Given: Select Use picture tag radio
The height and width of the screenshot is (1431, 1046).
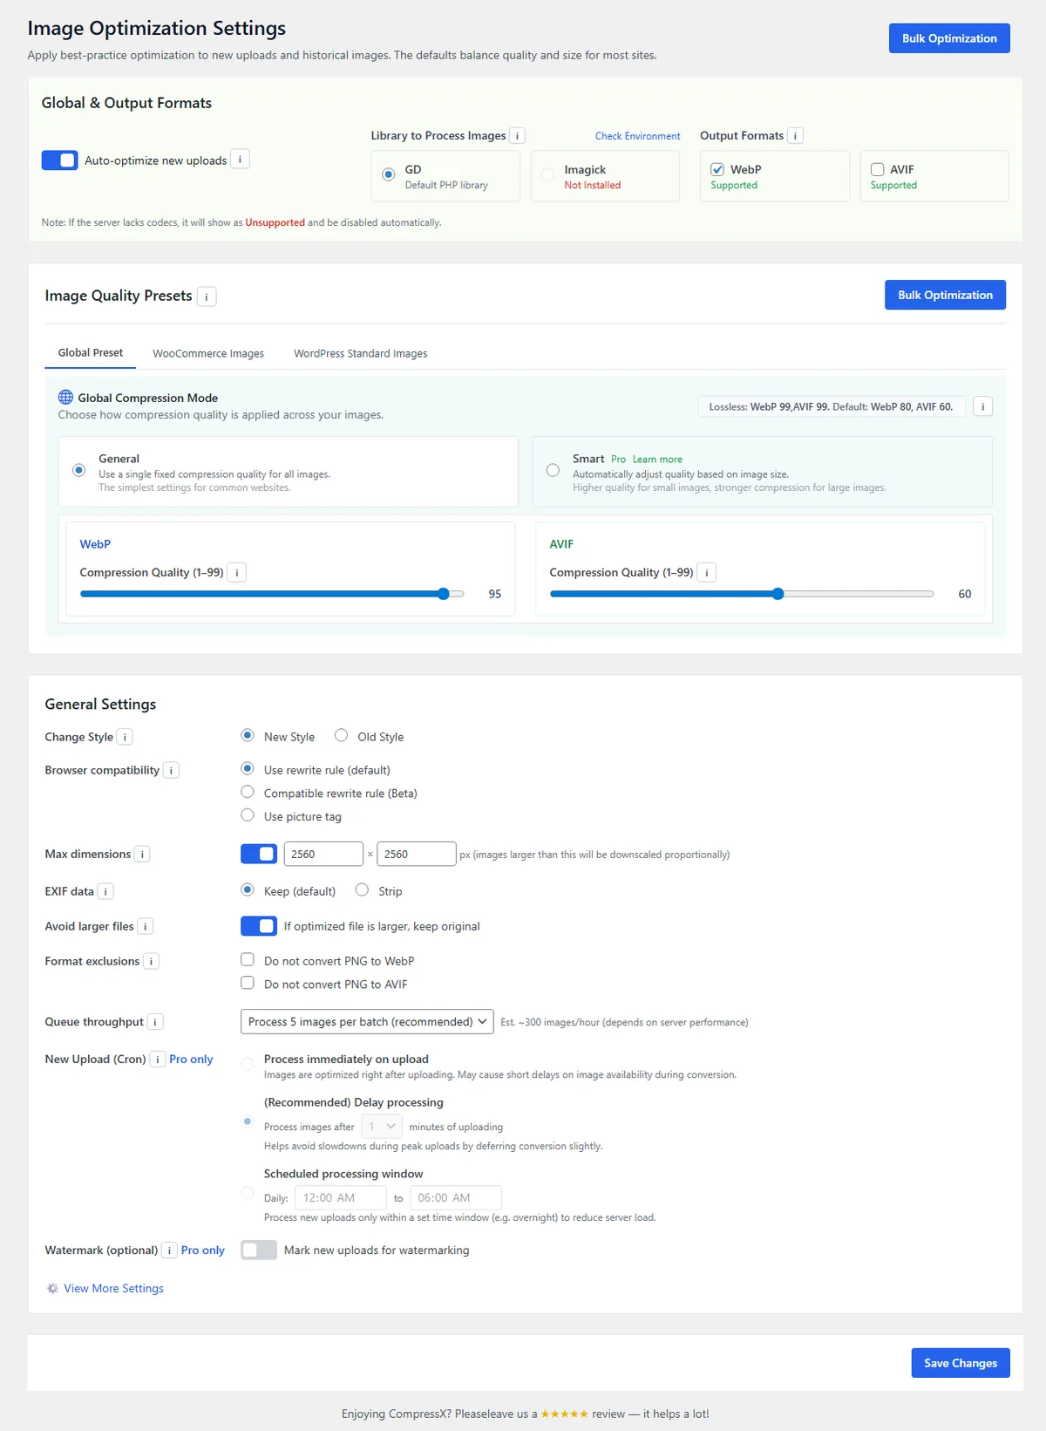Looking at the screenshot, I should click(x=248, y=815).
